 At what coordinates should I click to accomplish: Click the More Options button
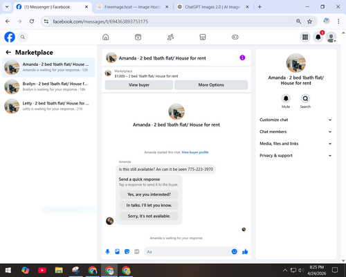pyautogui.click(x=211, y=85)
